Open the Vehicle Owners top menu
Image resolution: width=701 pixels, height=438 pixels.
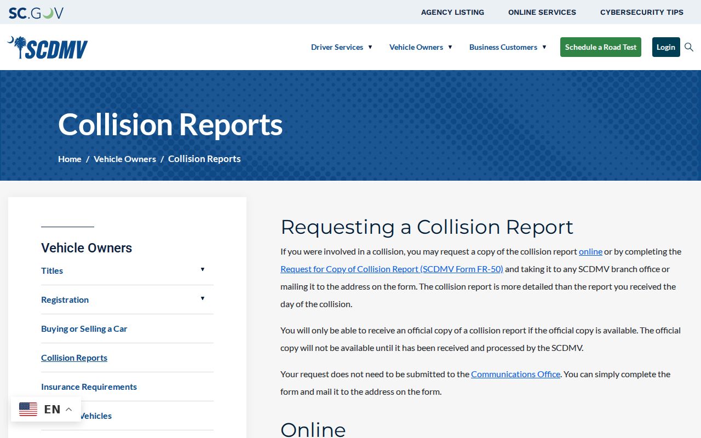416,47
